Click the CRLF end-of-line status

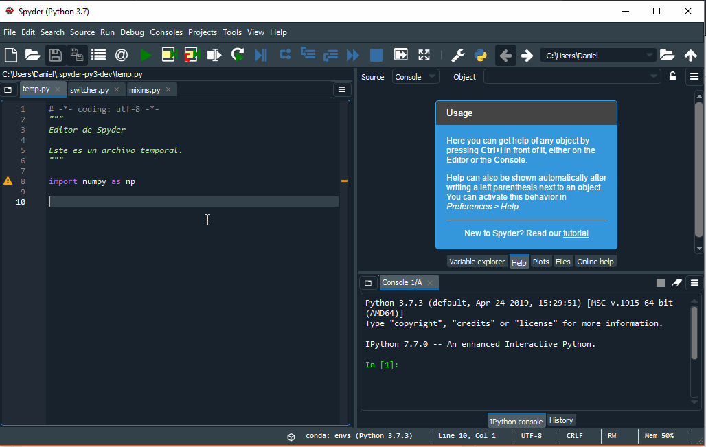point(575,436)
